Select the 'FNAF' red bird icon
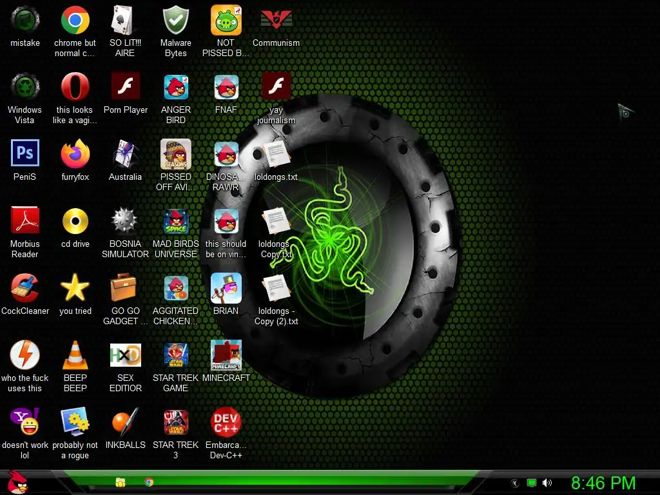 (x=226, y=86)
